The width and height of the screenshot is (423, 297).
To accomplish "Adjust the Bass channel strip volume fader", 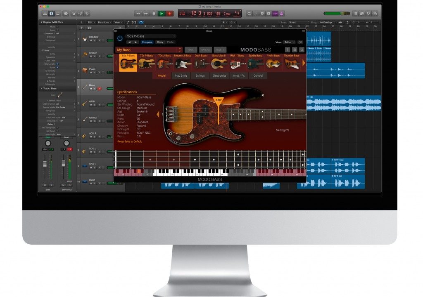I will 45,164.
